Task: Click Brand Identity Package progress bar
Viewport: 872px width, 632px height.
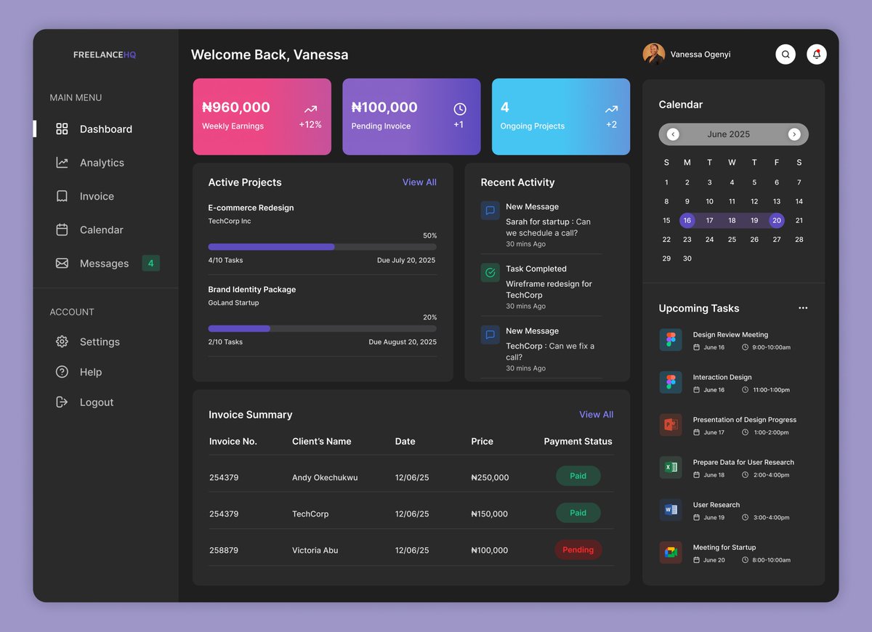Action: pyautogui.click(x=323, y=328)
